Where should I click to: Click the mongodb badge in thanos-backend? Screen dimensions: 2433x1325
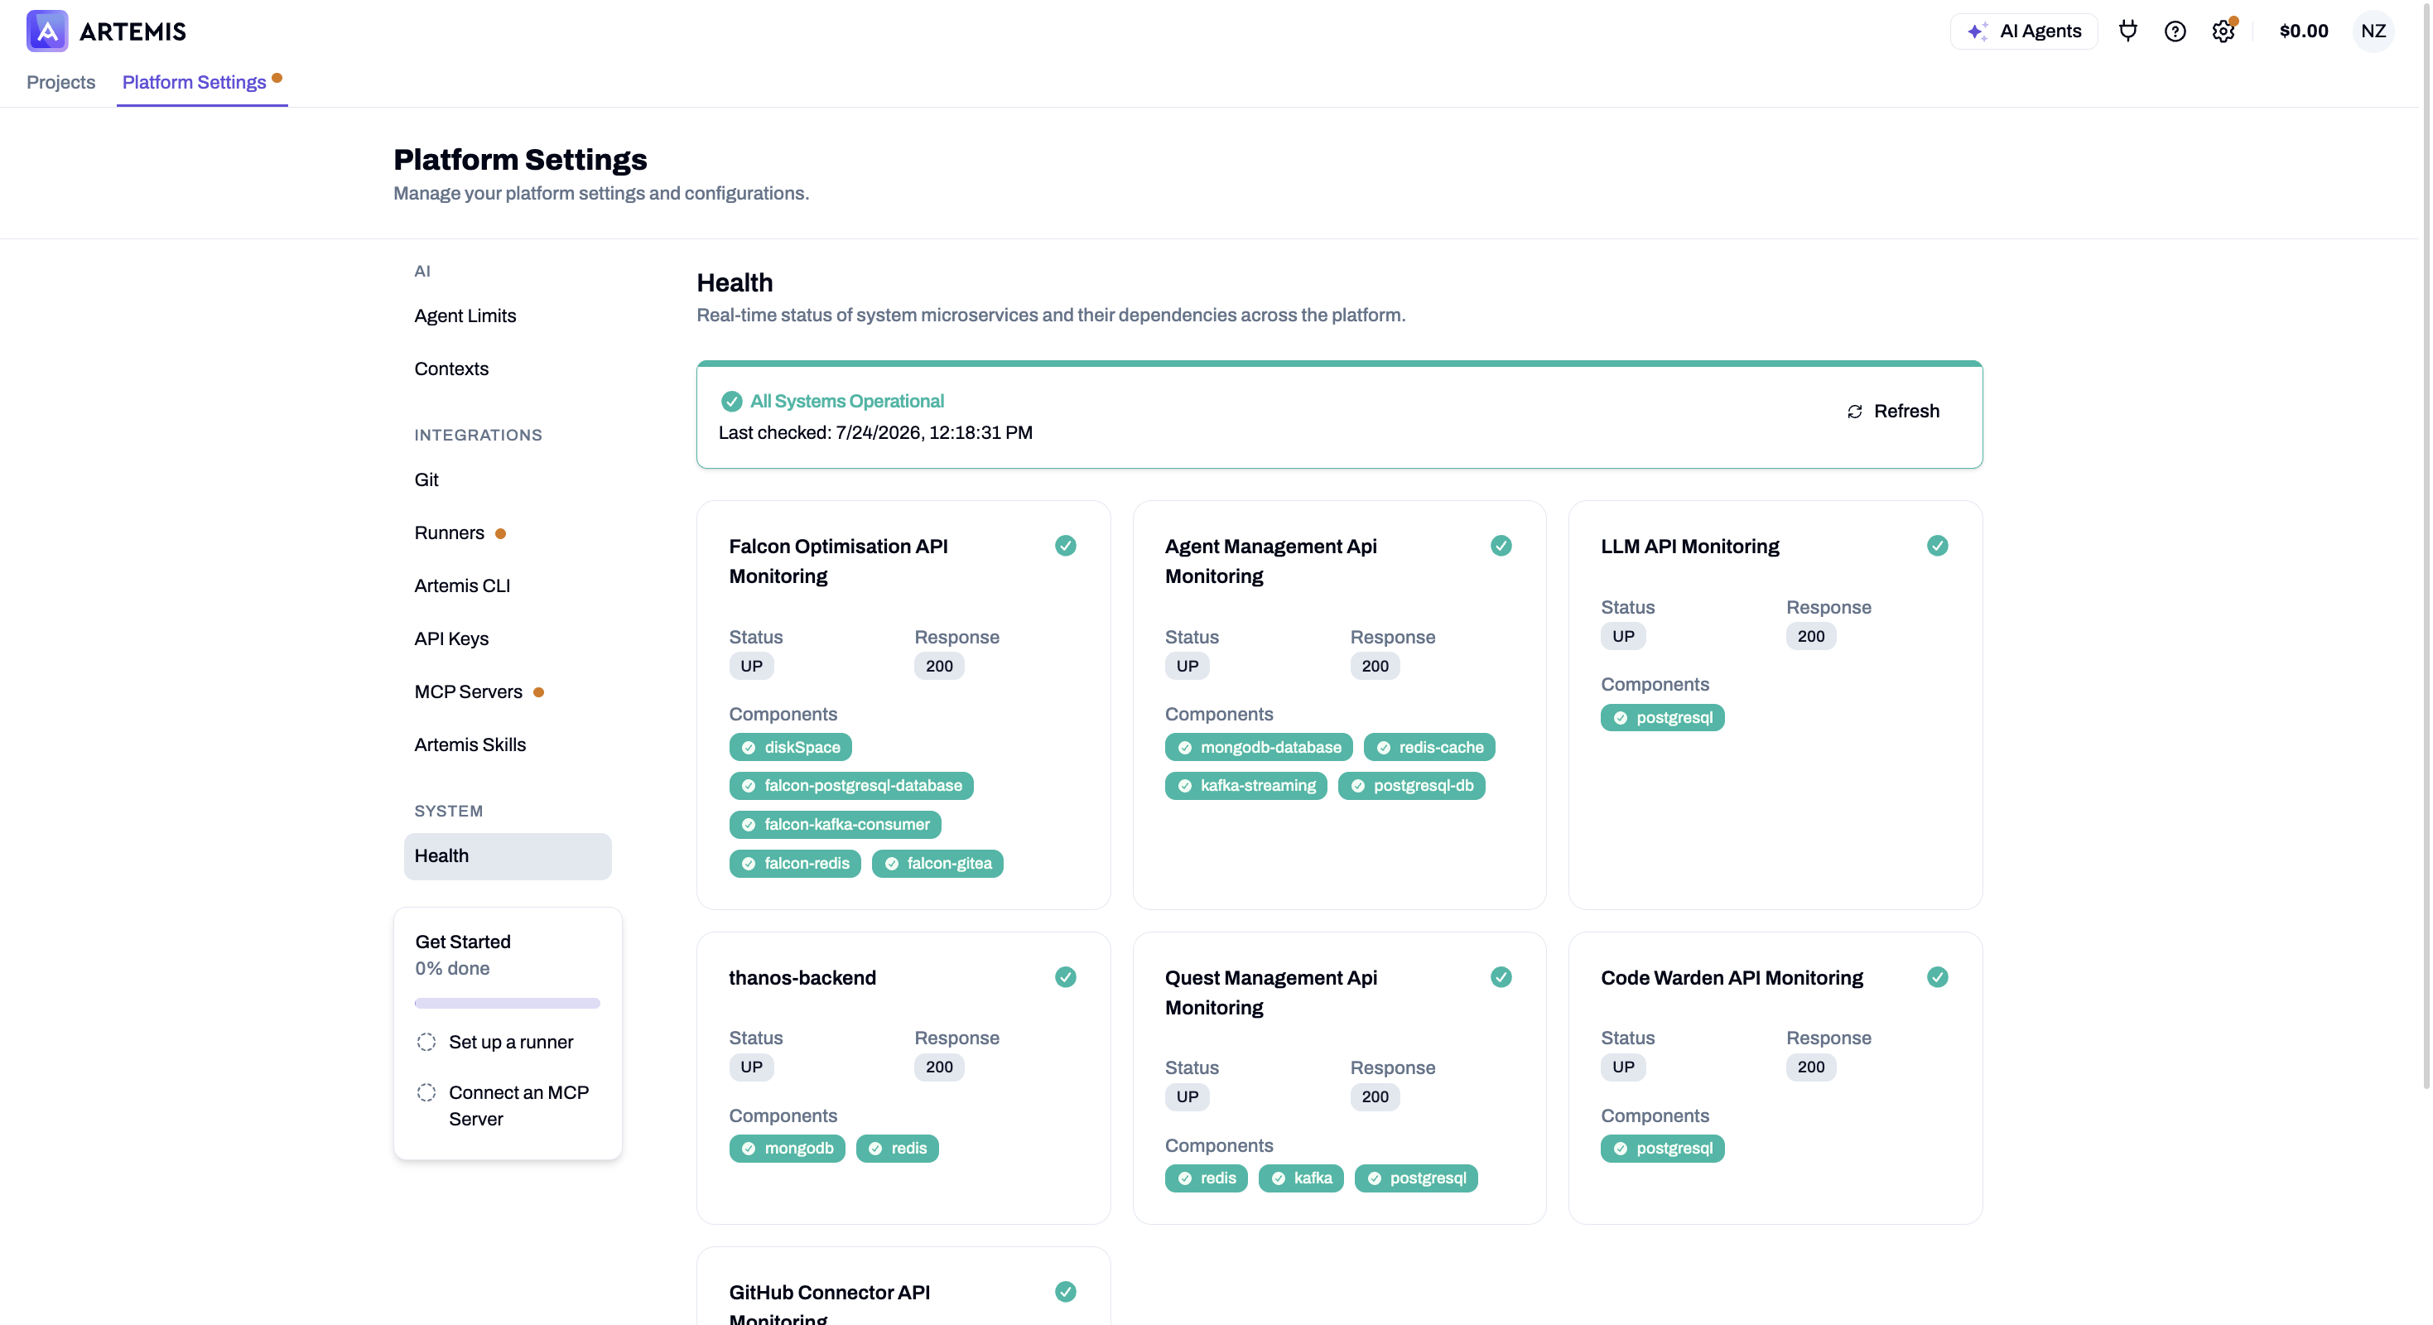(787, 1149)
